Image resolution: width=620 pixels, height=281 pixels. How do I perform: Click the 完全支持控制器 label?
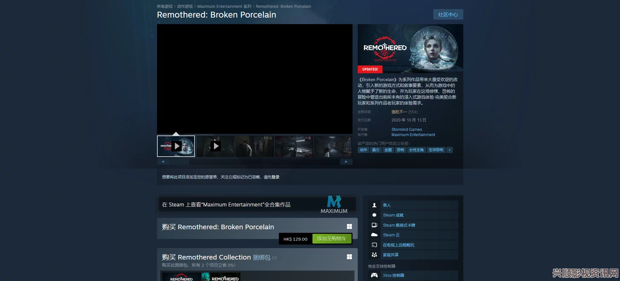(382, 266)
